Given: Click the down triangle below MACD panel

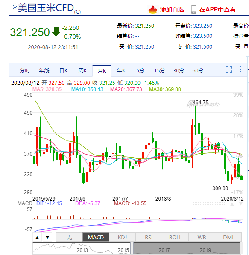Looking at the screenshot, I should (47, 238).
